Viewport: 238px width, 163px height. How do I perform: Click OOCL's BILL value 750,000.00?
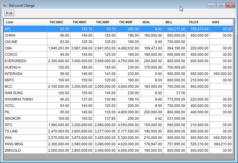coord(175,105)
